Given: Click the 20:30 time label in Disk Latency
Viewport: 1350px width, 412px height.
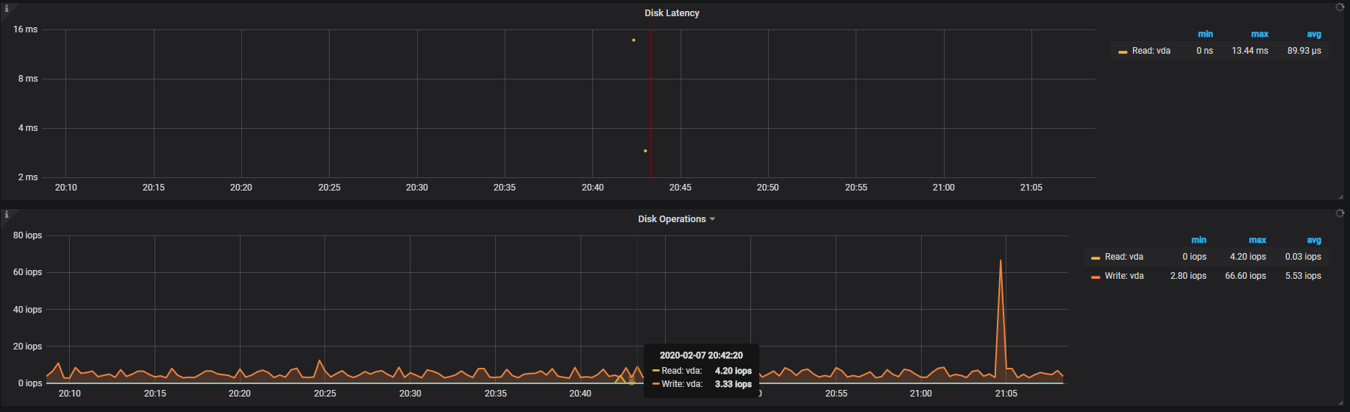Looking at the screenshot, I should 416,188.
